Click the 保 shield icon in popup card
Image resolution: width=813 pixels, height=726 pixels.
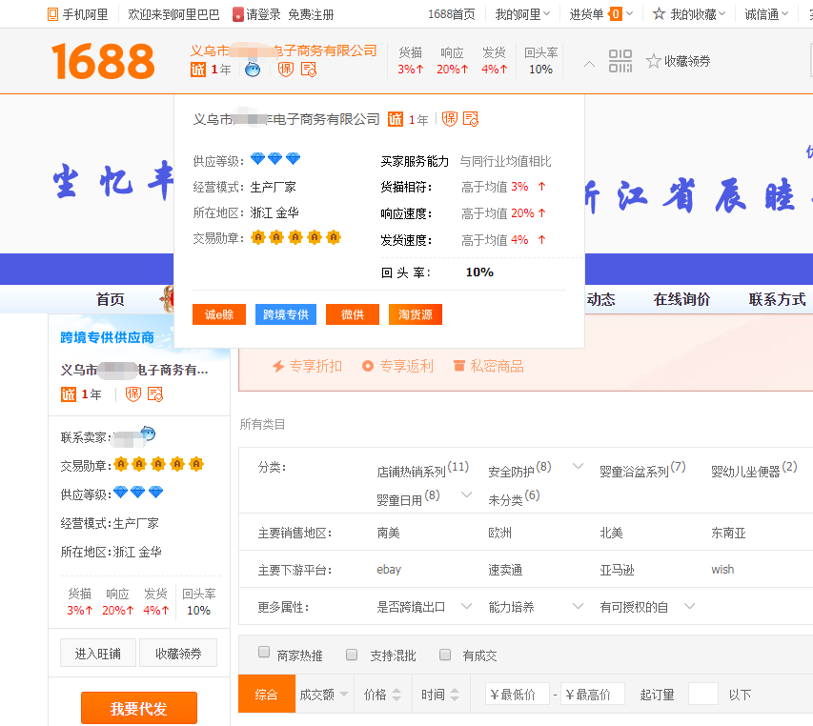click(x=450, y=119)
